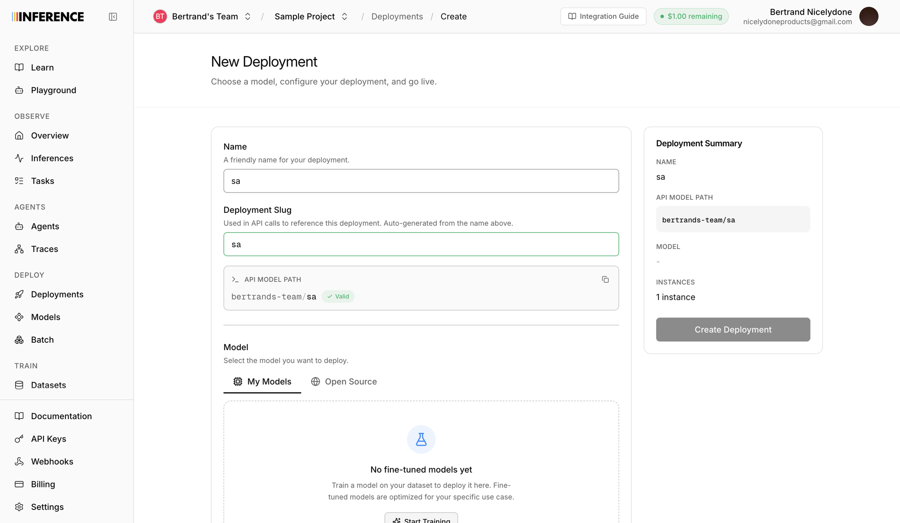The height and width of the screenshot is (523, 900).
Task: Click the $1.00 remaining balance badge
Action: (x=691, y=16)
